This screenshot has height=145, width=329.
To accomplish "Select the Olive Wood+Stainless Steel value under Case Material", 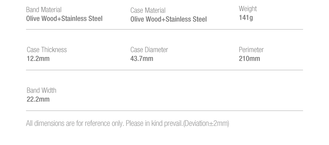I will (168, 19).
